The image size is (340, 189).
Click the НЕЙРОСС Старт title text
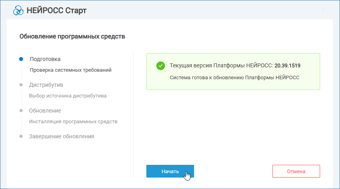tap(56, 11)
